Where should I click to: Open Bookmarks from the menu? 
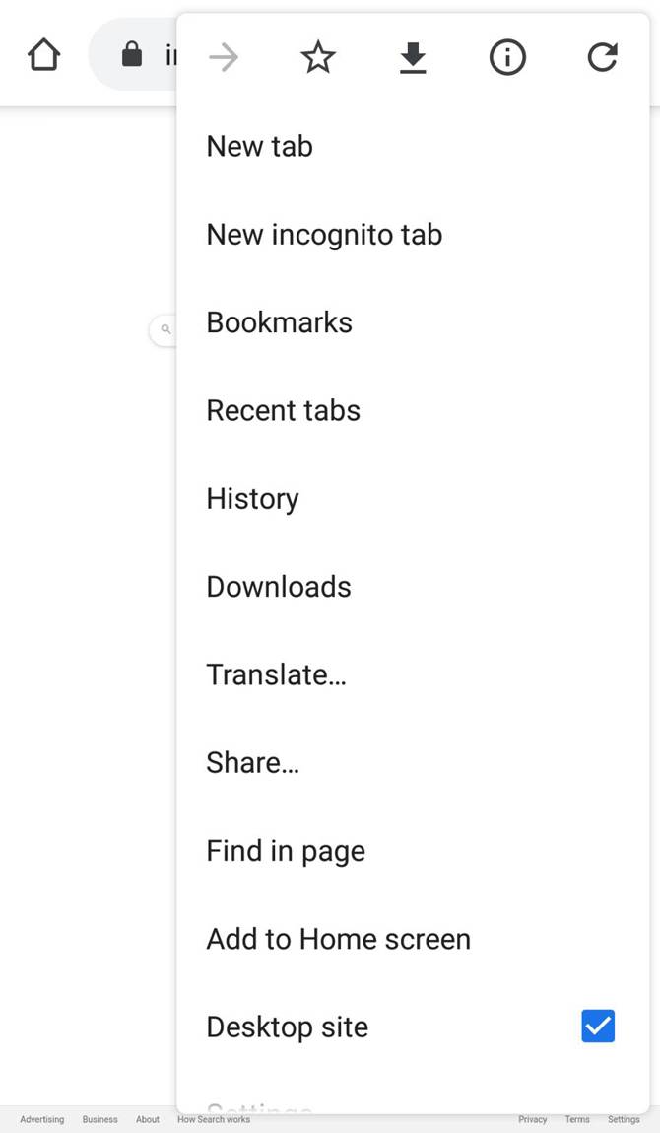pyautogui.click(x=279, y=322)
